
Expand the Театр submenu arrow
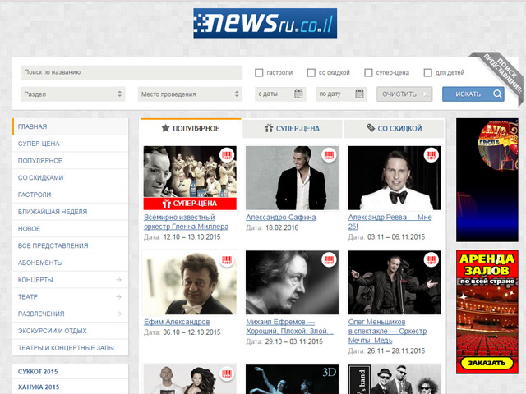click(118, 296)
